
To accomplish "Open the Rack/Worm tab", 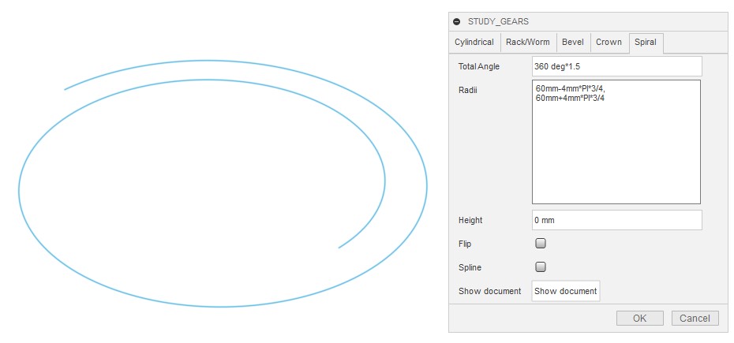I will tap(527, 43).
